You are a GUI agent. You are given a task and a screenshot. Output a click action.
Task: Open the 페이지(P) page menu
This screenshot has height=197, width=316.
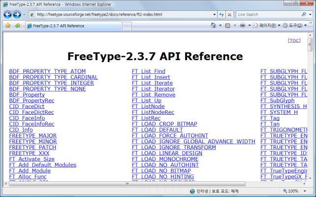coord(267,26)
